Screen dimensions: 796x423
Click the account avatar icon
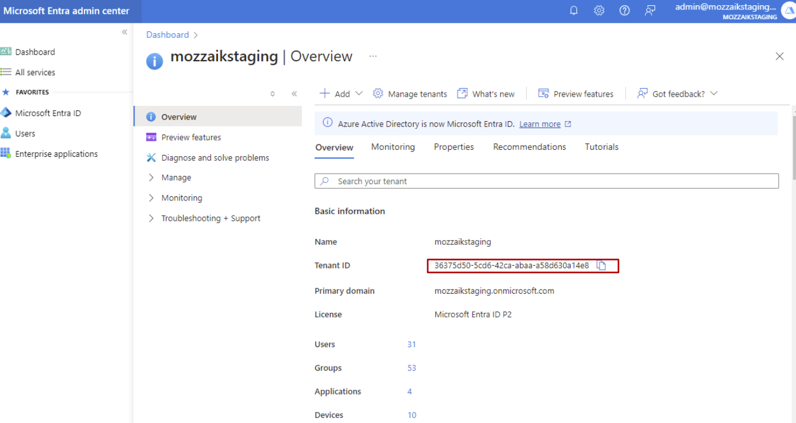coord(787,11)
